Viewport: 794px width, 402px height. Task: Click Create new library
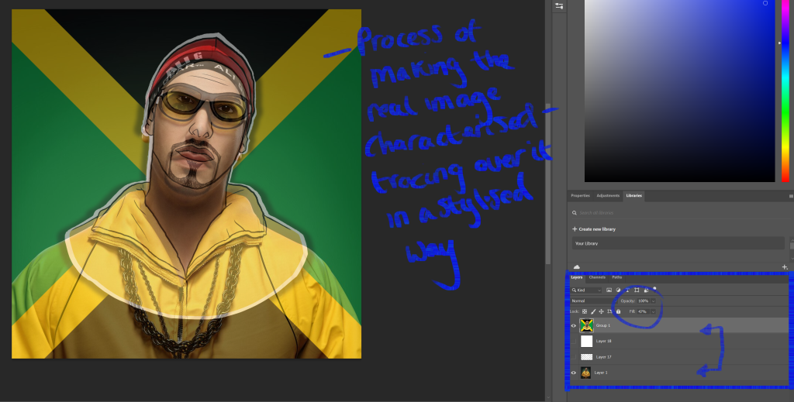coord(596,229)
